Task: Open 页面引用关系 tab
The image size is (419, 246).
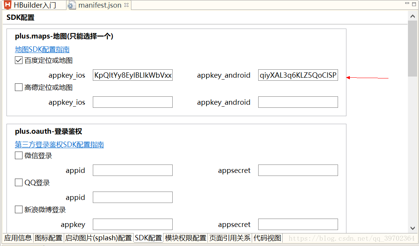Action: tap(230, 238)
